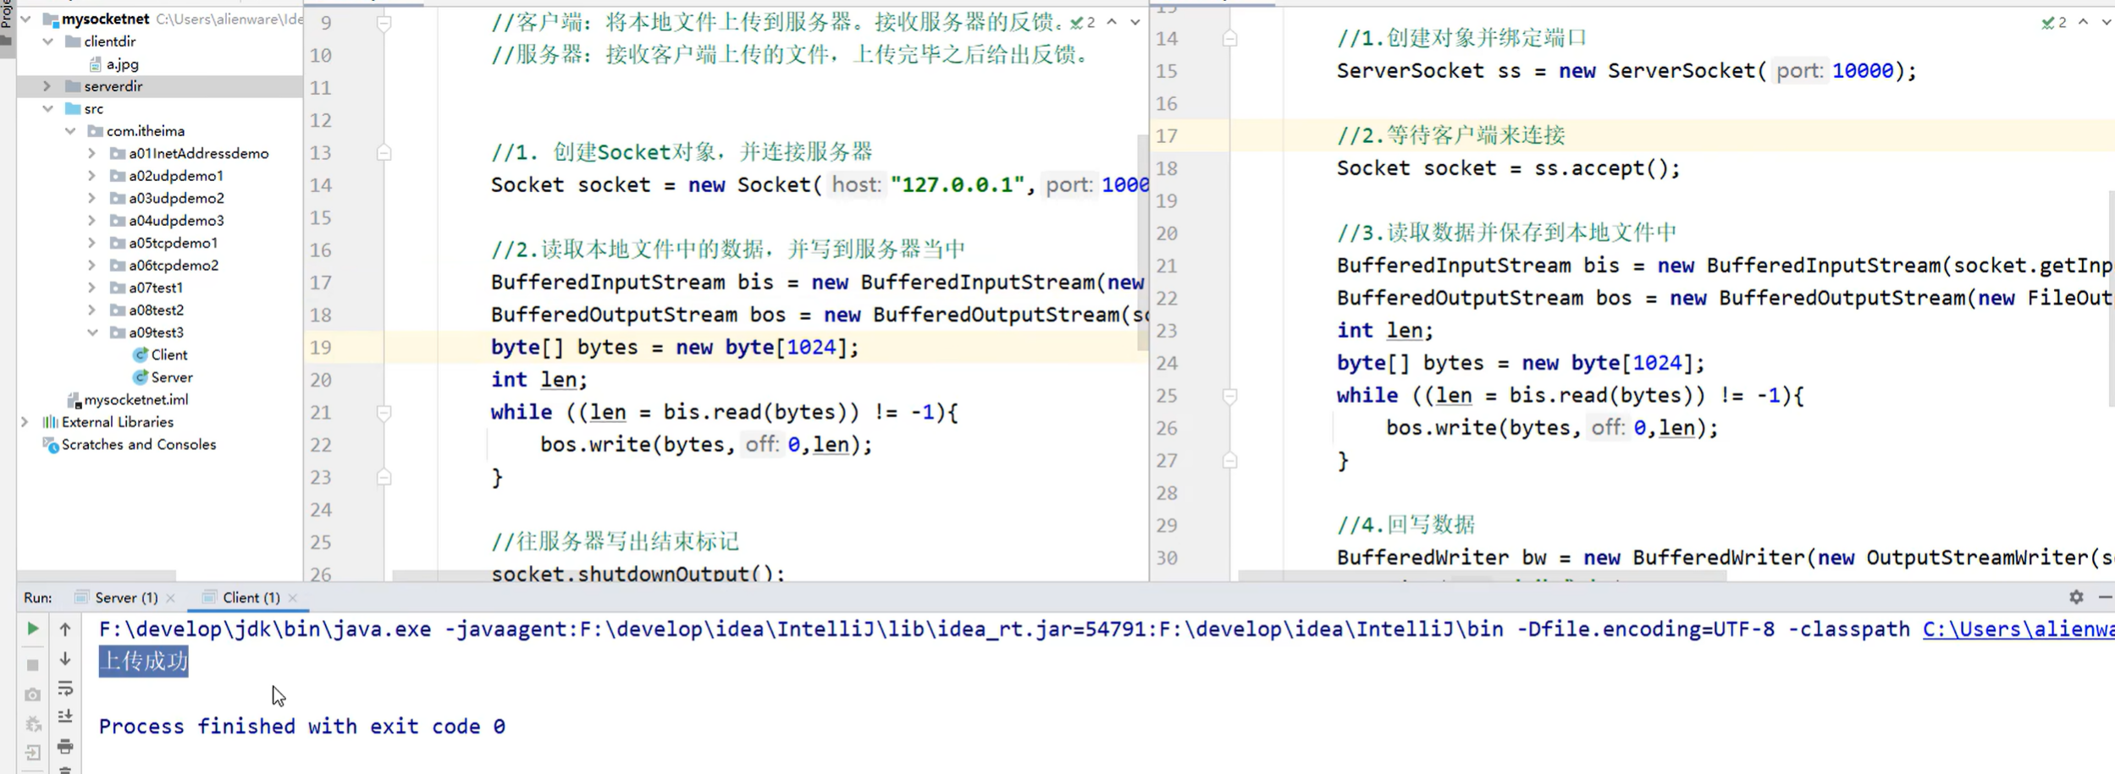This screenshot has height=774, width=2115.
Task: Toggle fold marker at left editor line 13
Action: [384, 152]
